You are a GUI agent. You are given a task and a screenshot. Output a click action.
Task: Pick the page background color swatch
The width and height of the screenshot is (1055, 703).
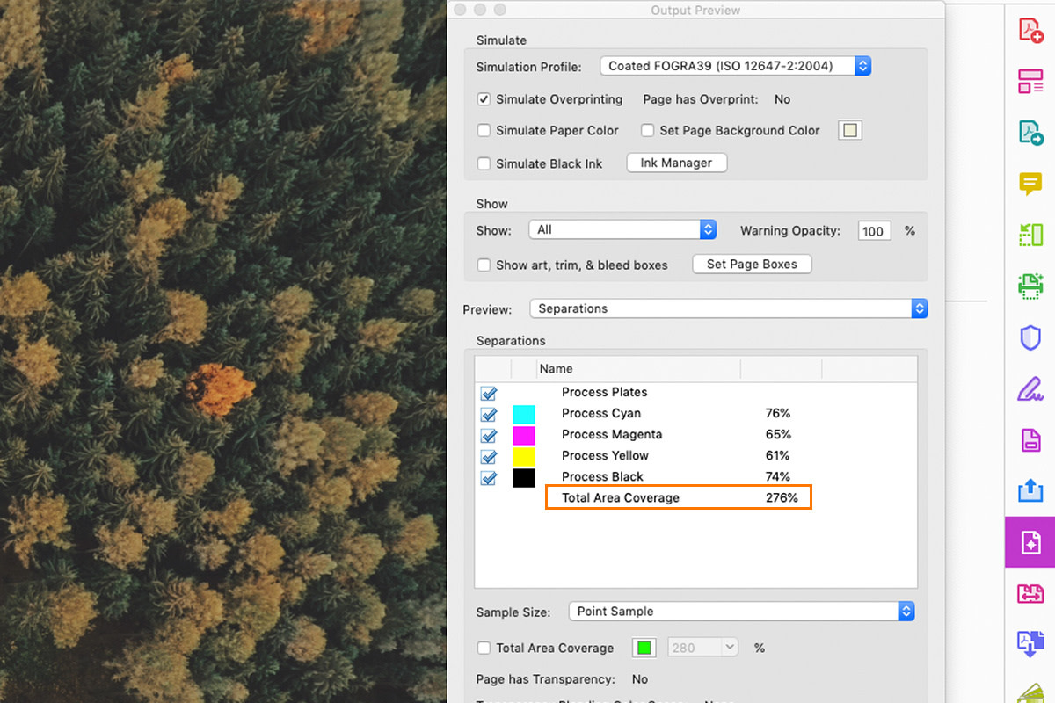849,130
